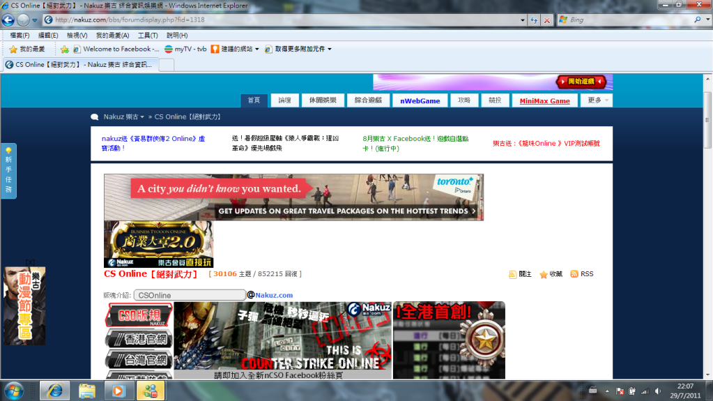Open the 說明(H) menu
The width and height of the screenshot is (713, 401).
(177, 36)
